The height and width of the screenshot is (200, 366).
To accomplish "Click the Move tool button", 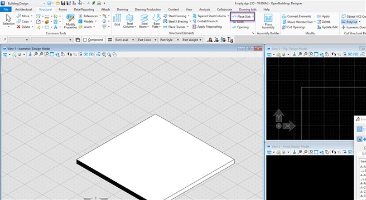I will pyautogui.click(x=23, y=16).
